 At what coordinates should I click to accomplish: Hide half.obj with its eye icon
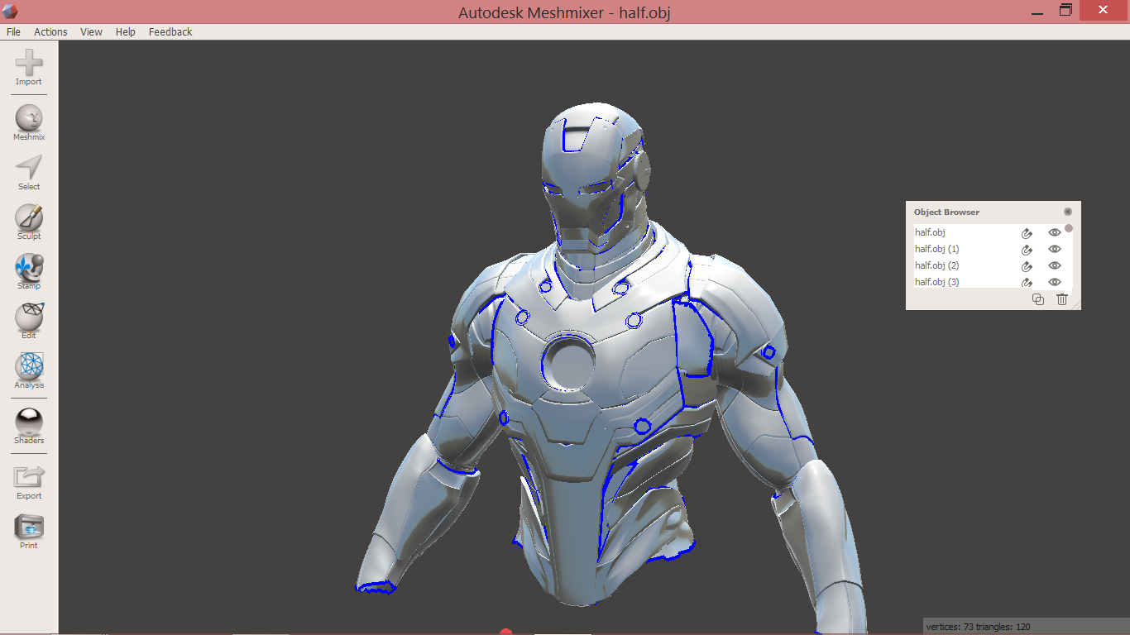coord(1055,232)
